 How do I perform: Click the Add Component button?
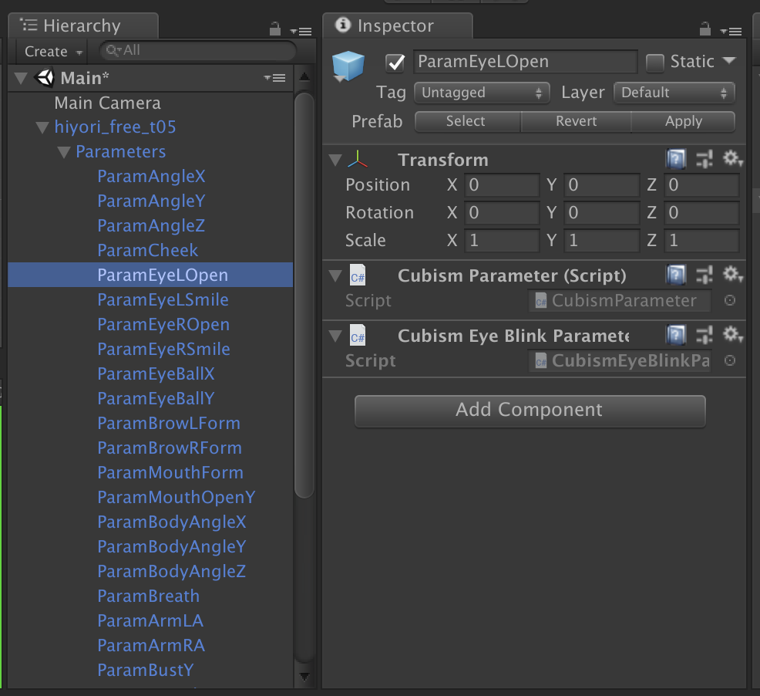pos(530,410)
